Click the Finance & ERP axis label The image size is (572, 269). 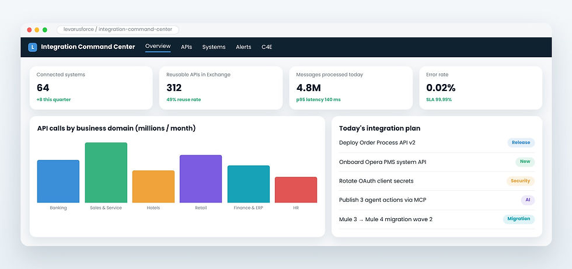pyautogui.click(x=249, y=208)
